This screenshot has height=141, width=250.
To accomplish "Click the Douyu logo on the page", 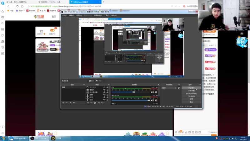I will point(39,17).
